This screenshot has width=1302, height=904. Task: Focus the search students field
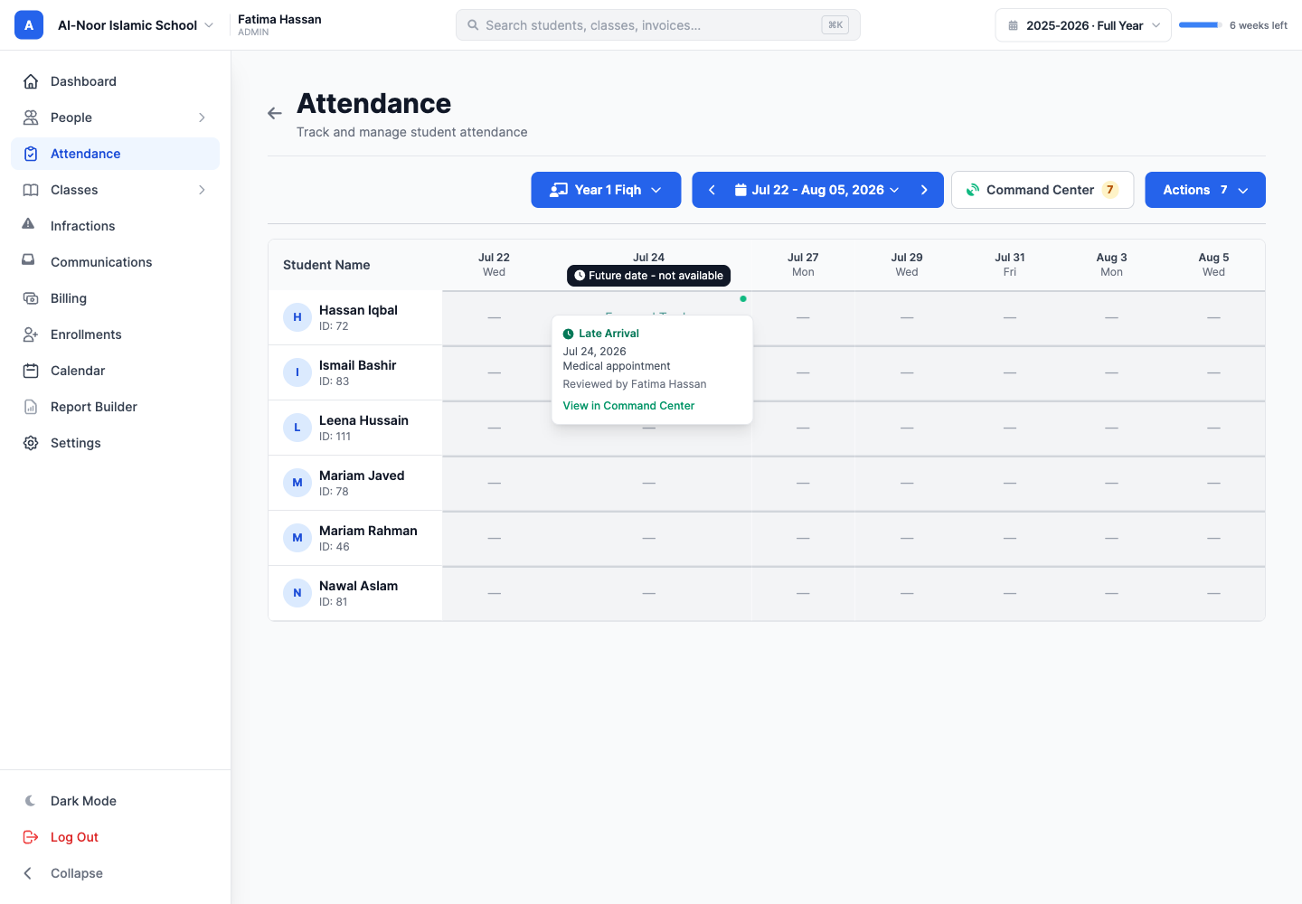657,25
